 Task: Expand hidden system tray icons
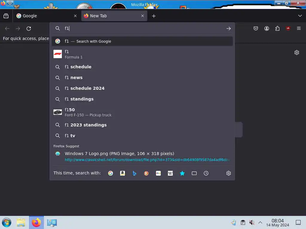click(260, 222)
